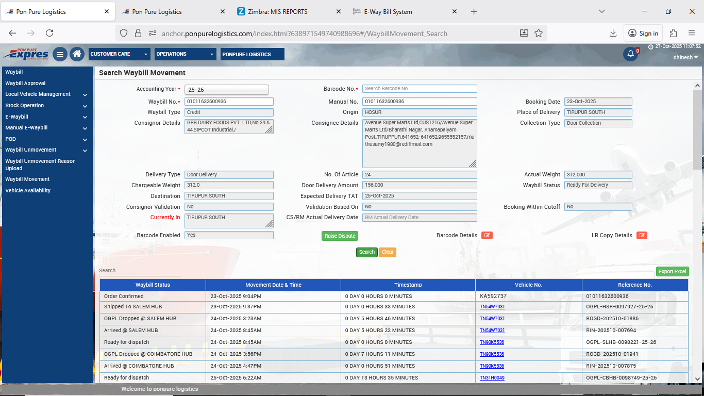Screen dimensions: 704x396
Task: Click the home icon in header
Action: pos(77,54)
